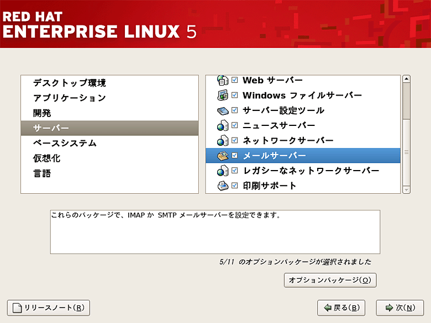This screenshot has height=323, width=431.
Task: Proceed with the 次 button
Action: 400,308
